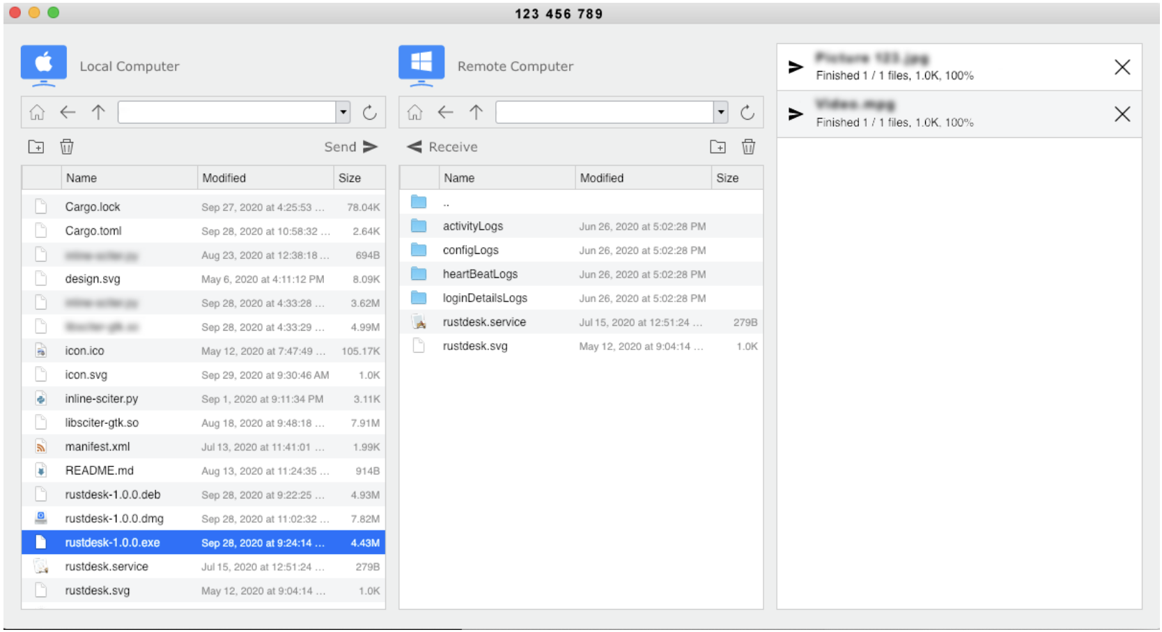Sort local files by Modified column
1162x632 pixels.
coord(224,178)
